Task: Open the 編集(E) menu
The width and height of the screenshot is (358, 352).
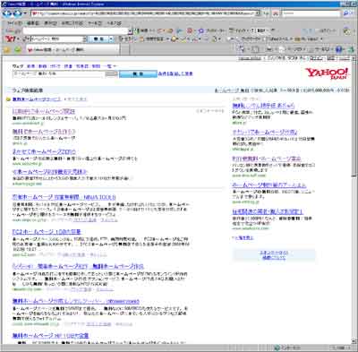Action: [33, 23]
